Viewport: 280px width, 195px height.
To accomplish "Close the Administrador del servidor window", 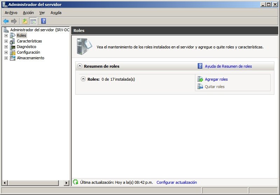I will click(x=275, y=5).
